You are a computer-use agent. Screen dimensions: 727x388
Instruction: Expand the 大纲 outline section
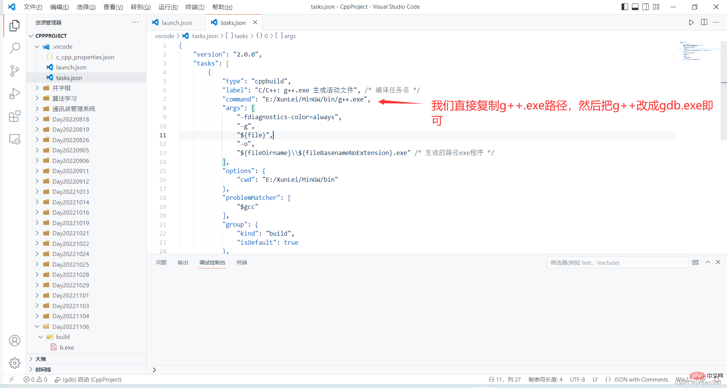coord(41,359)
